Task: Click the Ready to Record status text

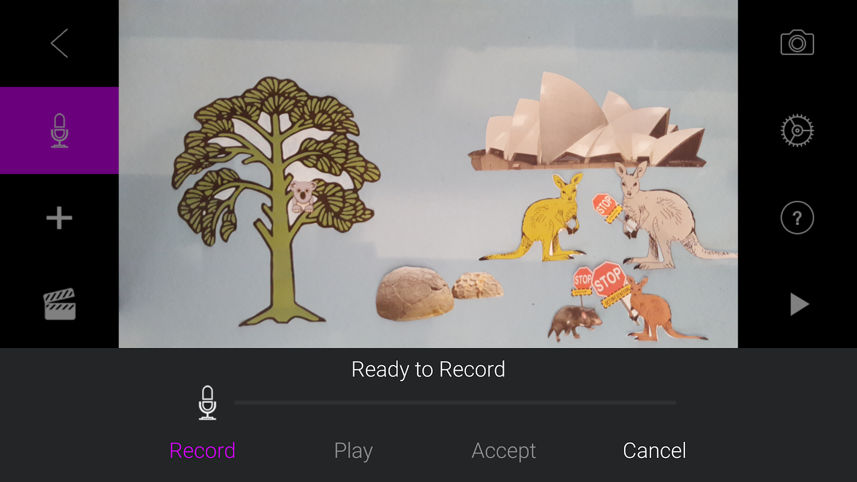Action: click(x=428, y=370)
